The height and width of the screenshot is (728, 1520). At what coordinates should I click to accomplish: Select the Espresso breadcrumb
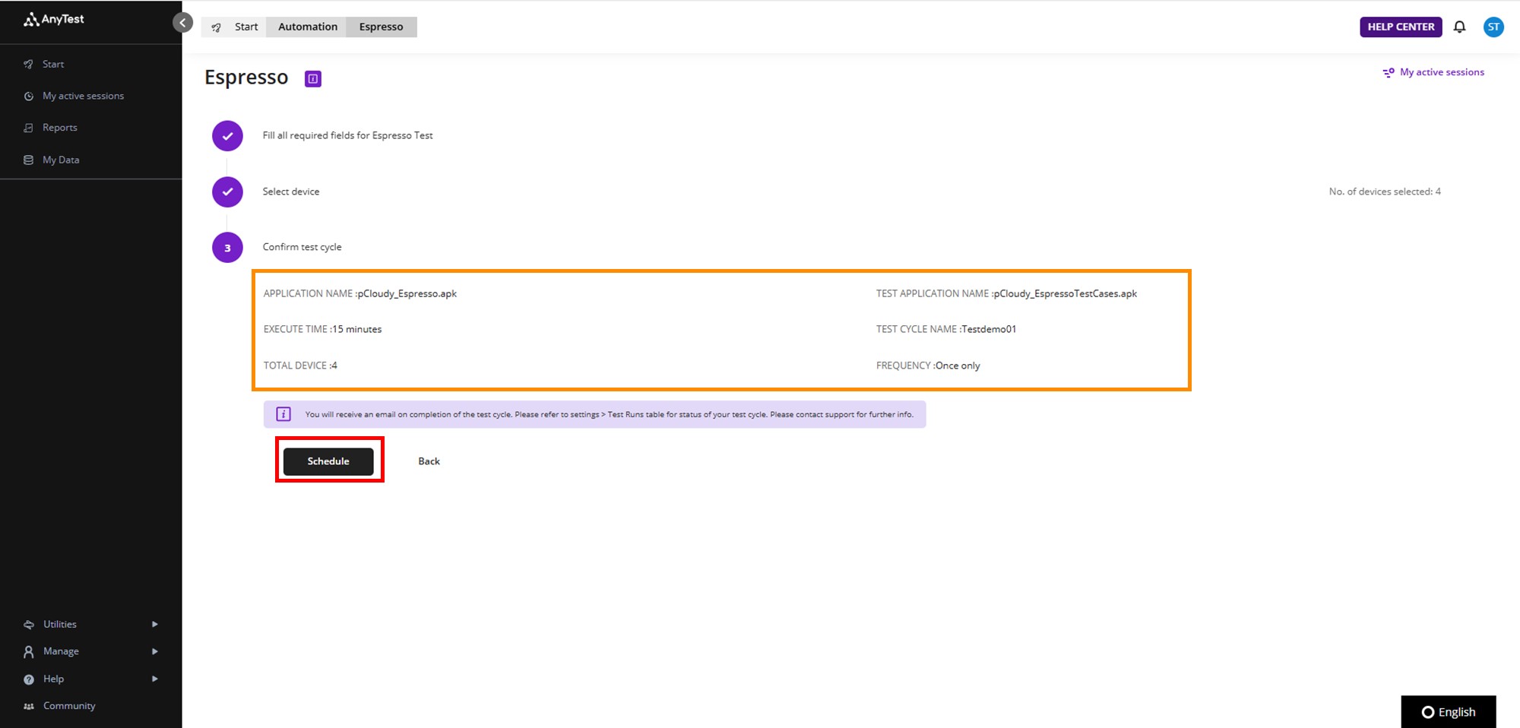click(x=382, y=27)
